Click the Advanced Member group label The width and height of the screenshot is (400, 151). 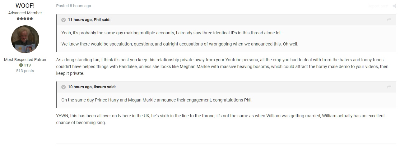pos(25,13)
